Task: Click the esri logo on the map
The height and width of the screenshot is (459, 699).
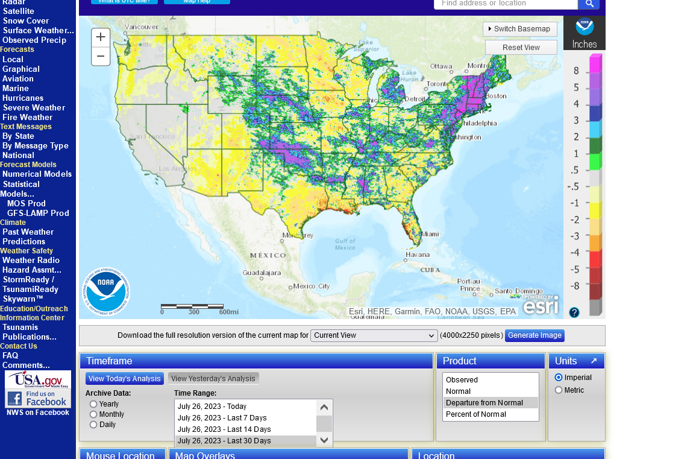Action: (541, 306)
